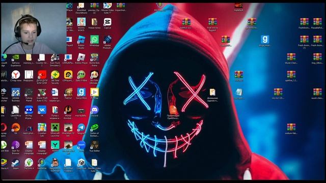Open the MediaGet shortcut
Image resolution: width=326 pixels, height=183 pixels.
(x=42, y=163)
